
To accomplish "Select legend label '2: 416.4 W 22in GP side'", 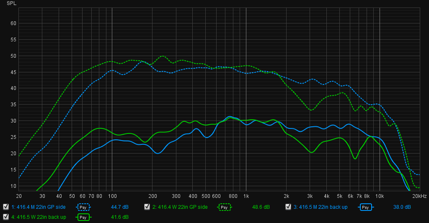I will click(180, 207).
